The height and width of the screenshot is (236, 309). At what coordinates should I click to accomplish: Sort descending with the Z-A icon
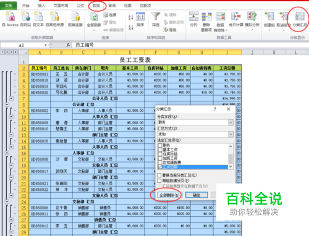point(130,27)
